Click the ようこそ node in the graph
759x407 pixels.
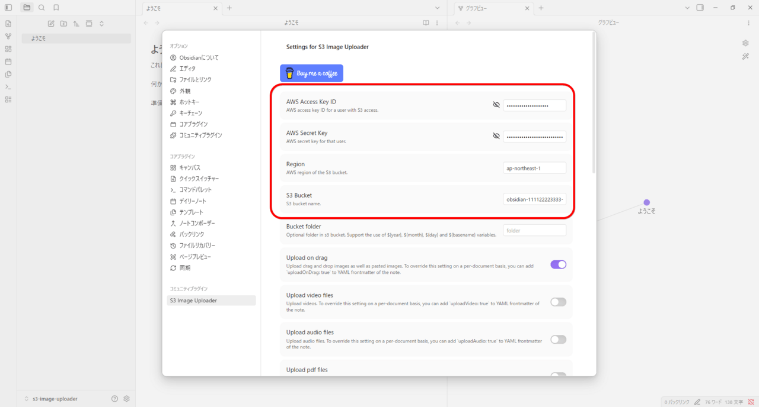647,203
